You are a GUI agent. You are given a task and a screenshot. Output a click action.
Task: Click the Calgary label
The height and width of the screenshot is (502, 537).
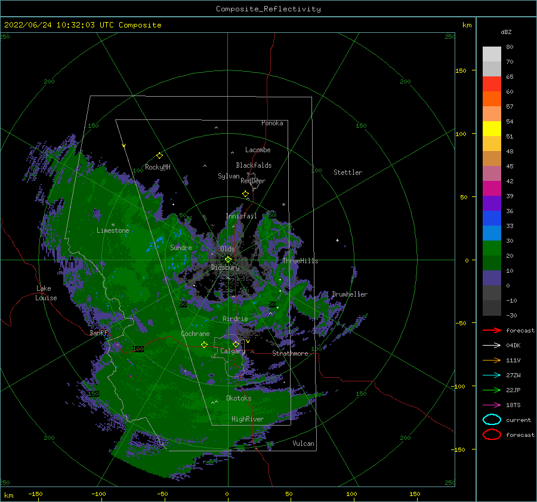[233, 351]
